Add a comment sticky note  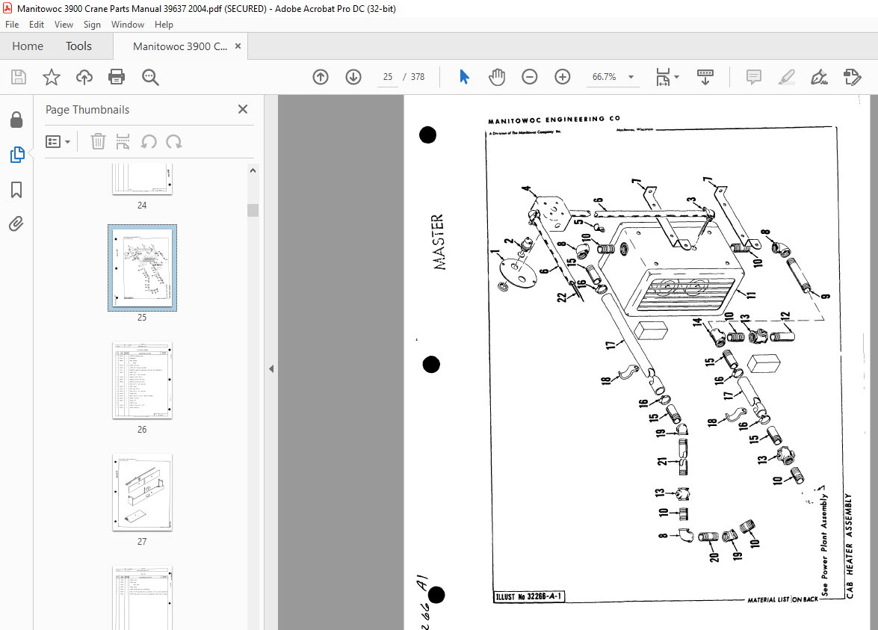click(754, 77)
